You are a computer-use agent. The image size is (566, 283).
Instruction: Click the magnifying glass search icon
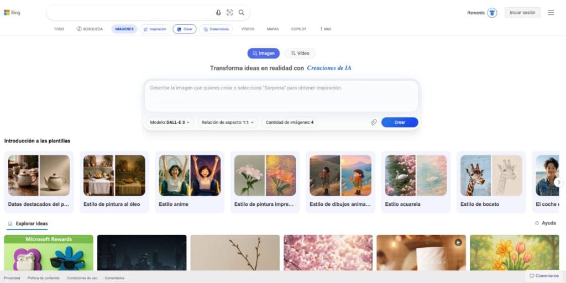(242, 13)
